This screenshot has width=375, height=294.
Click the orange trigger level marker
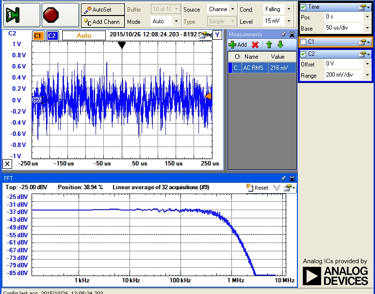208,97
